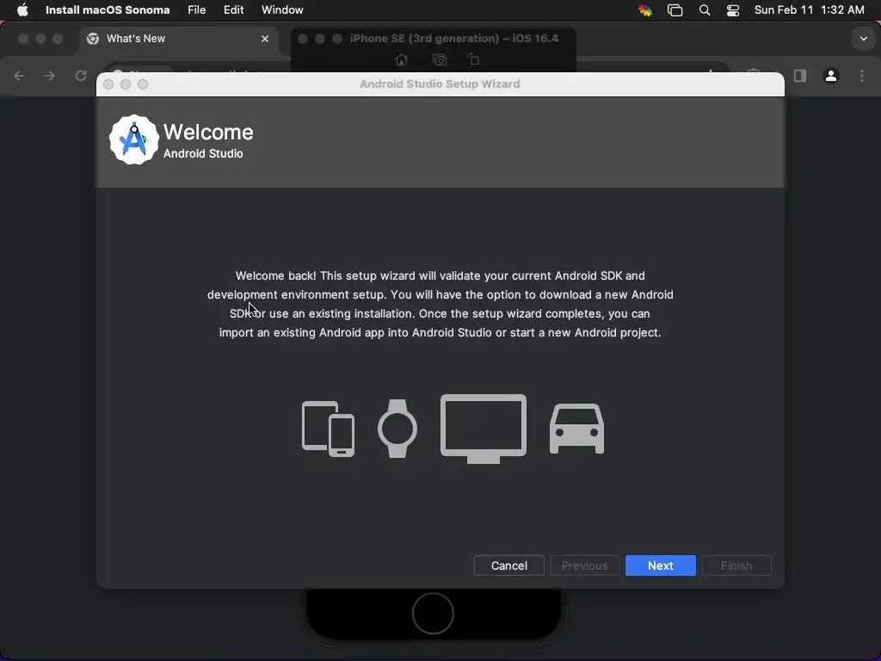This screenshot has height=661, width=881.
Task: Open the browser three-dot menu
Action: click(862, 76)
